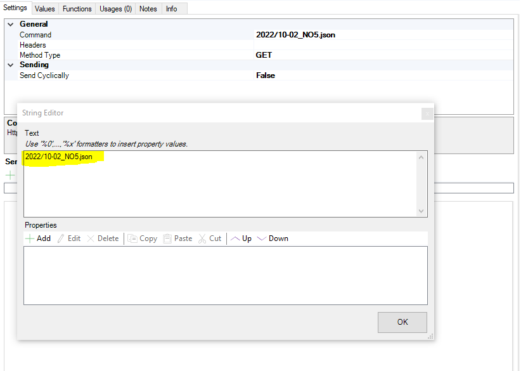Open the Functions tab
The width and height of the screenshot is (521, 371).
point(77,9)
